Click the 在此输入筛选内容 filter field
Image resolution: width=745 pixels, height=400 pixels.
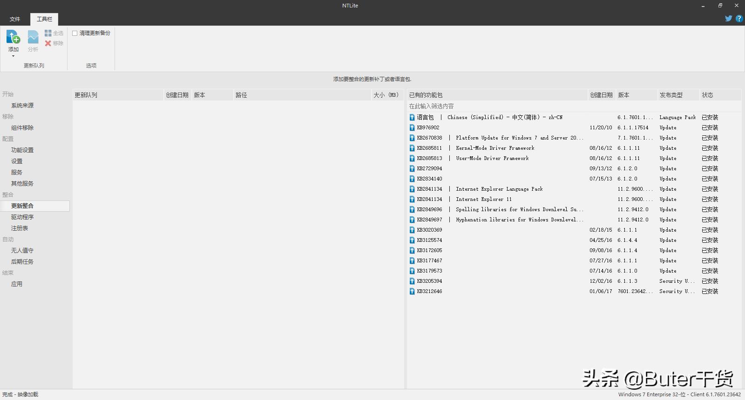pos(574,107)
